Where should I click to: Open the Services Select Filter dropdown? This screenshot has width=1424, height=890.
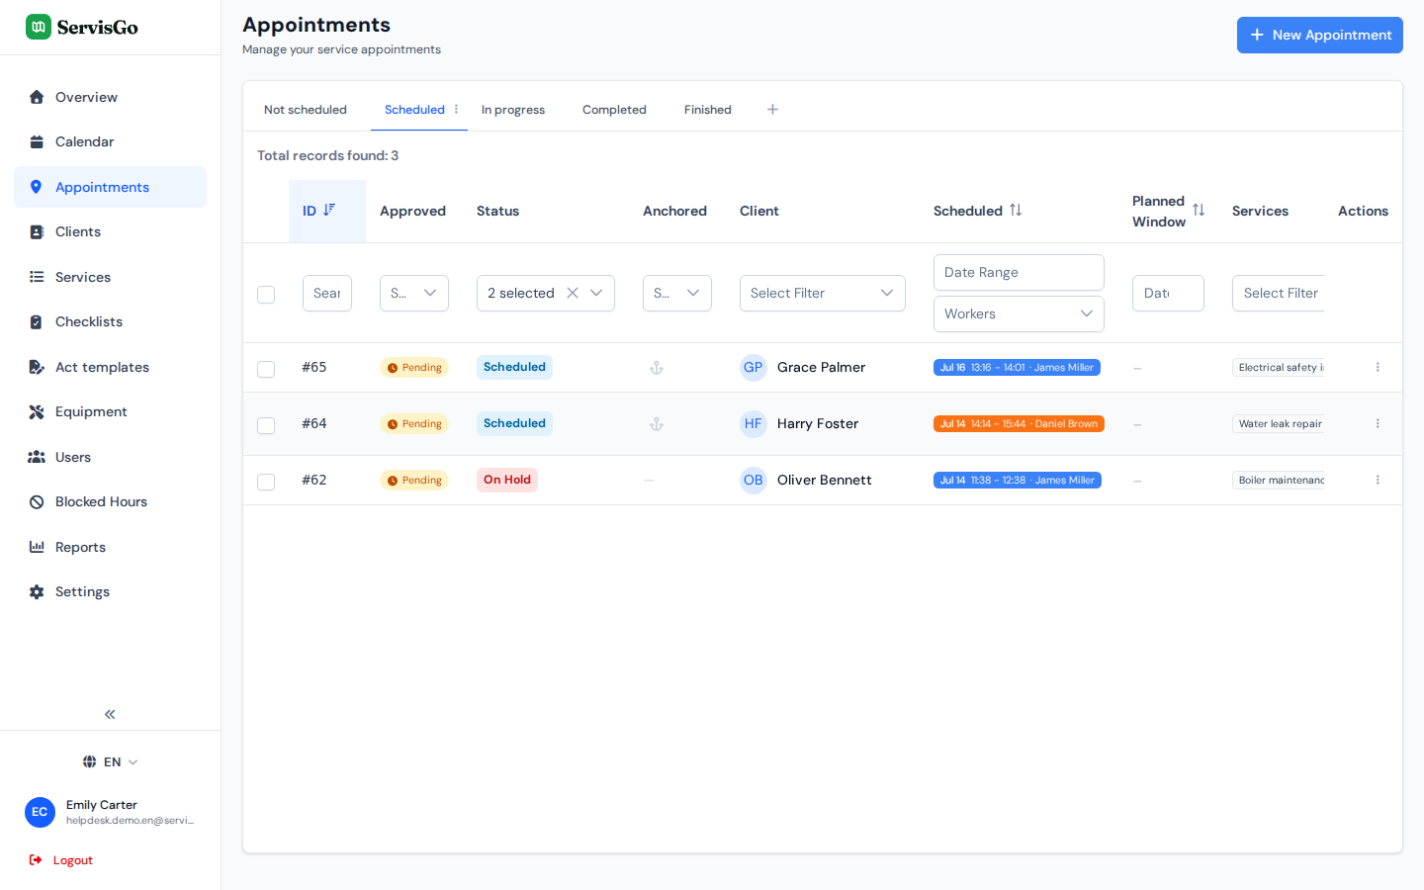[1278, 293]
